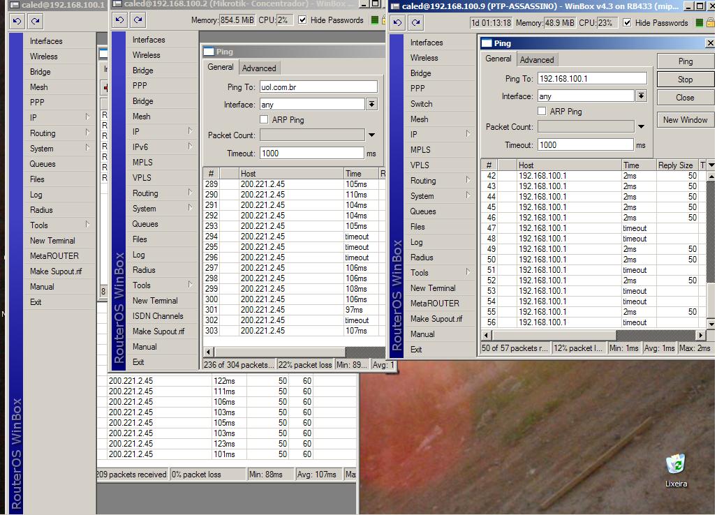Click Exit in PTP-ASSASSINO window menu
Screen dimensions: 717x515
tap(416, 349)
